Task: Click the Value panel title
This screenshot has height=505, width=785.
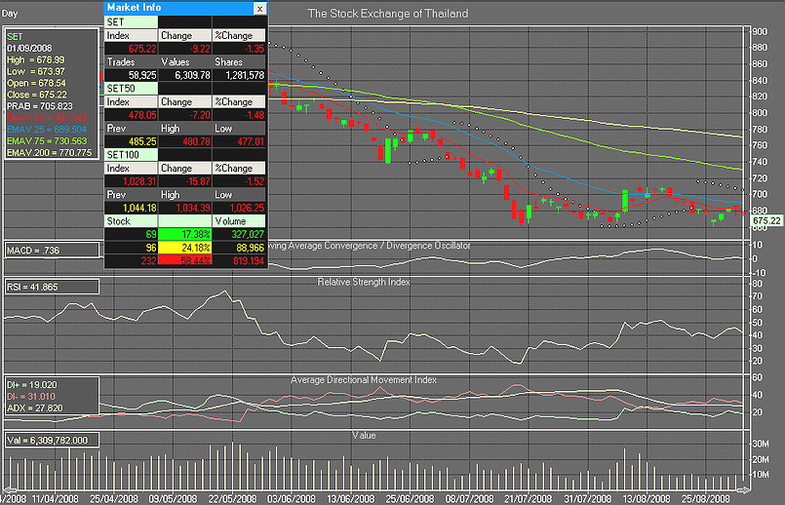Action: click(364, 436)
